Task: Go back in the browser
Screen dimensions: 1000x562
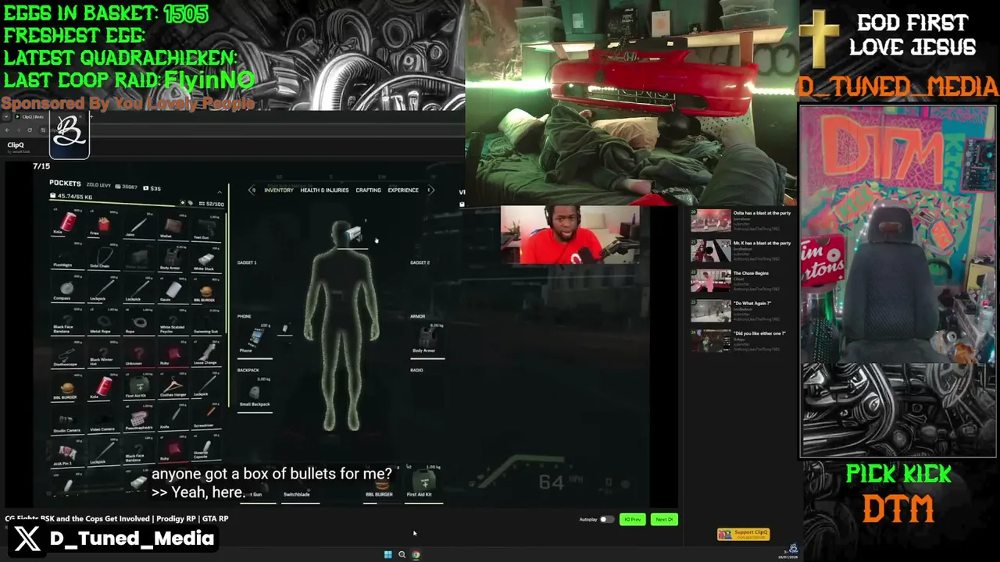Action: [x=8, y=130]
